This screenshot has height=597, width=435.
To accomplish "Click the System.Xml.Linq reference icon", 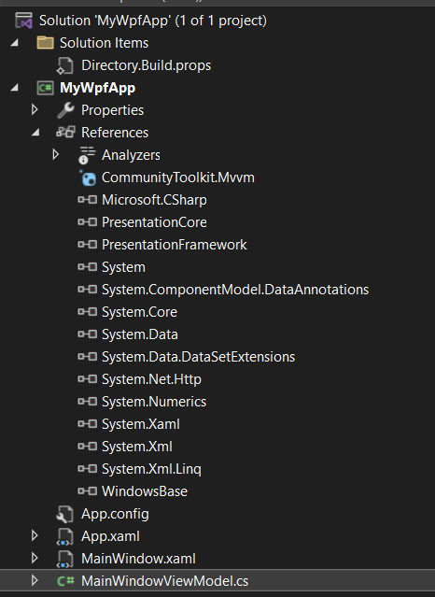I will pyautogui.click(x=87, y=469).
